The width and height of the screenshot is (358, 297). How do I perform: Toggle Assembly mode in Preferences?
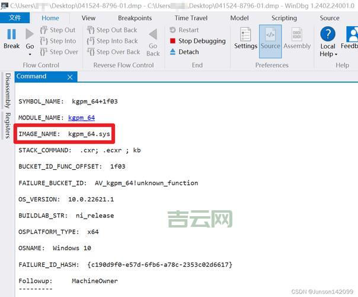coord(297,37)
